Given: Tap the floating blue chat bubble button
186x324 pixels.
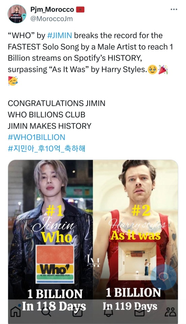Looking at the screenshot, I should 163,277.
